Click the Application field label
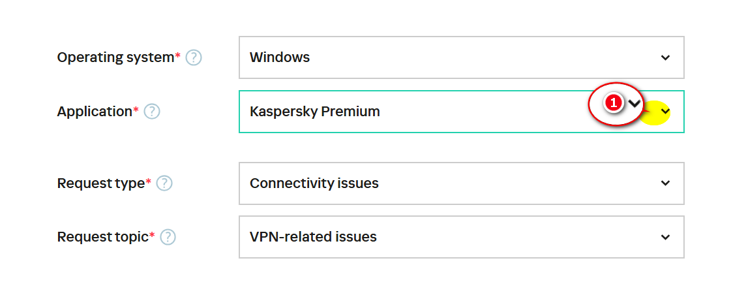Screen dimensions: 746x299 coord(95,112)
